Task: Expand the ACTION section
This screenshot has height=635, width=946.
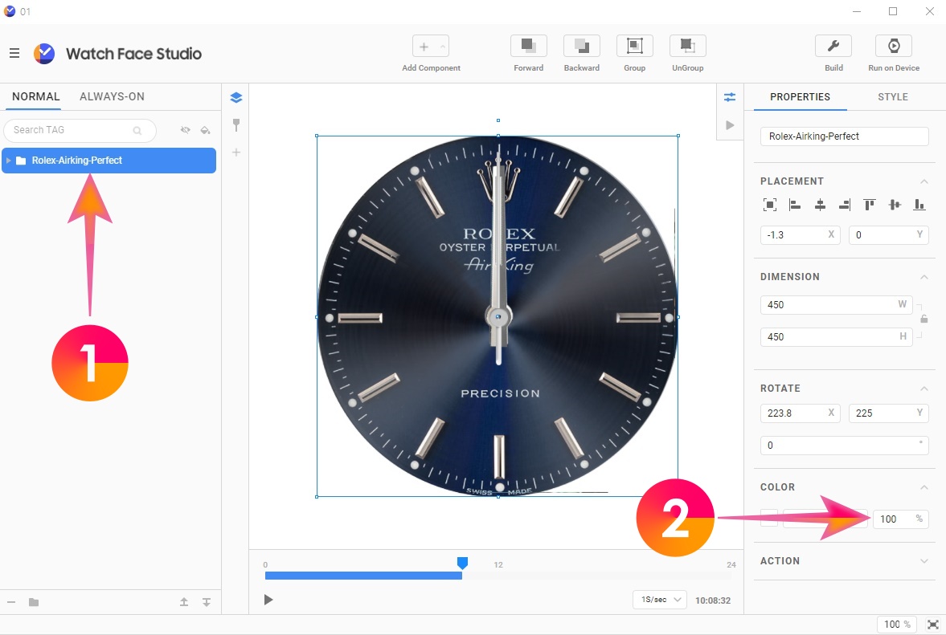Action: click(923, 561)
